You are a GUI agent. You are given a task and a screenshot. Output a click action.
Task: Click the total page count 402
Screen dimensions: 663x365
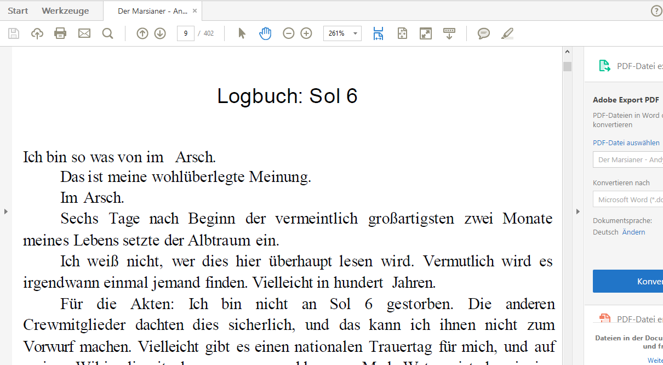pyautogui.click(x=209, y=33)
